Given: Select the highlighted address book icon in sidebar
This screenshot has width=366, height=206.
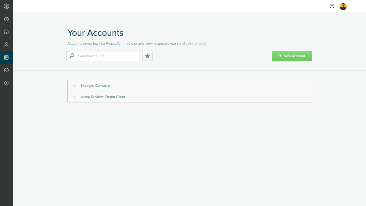Looking at the screenshot, I should pos(6,57).
